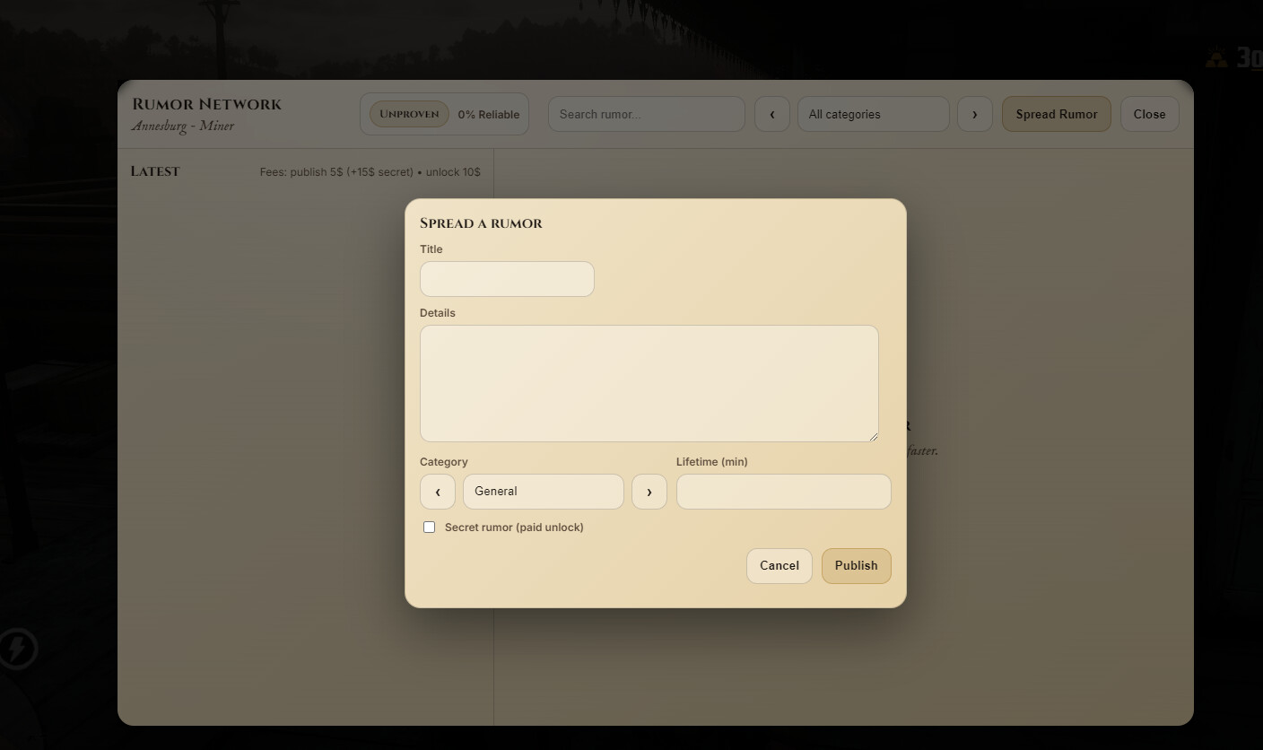1263x750 pixels.
Task: Click the Spread Rumor button in header
Action: click(1057, 114)
